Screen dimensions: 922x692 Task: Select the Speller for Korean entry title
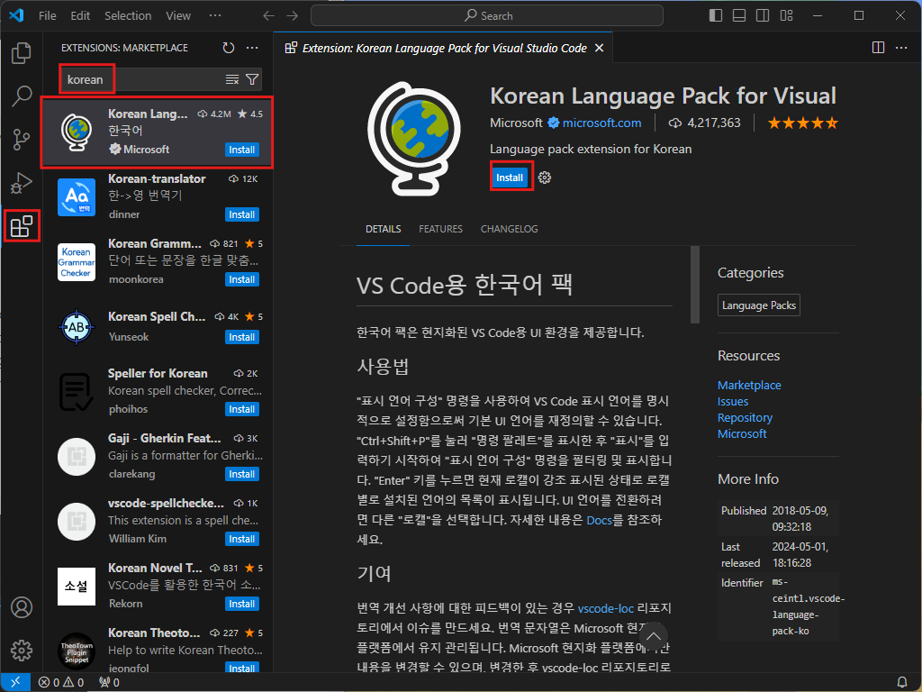(158, 373)
